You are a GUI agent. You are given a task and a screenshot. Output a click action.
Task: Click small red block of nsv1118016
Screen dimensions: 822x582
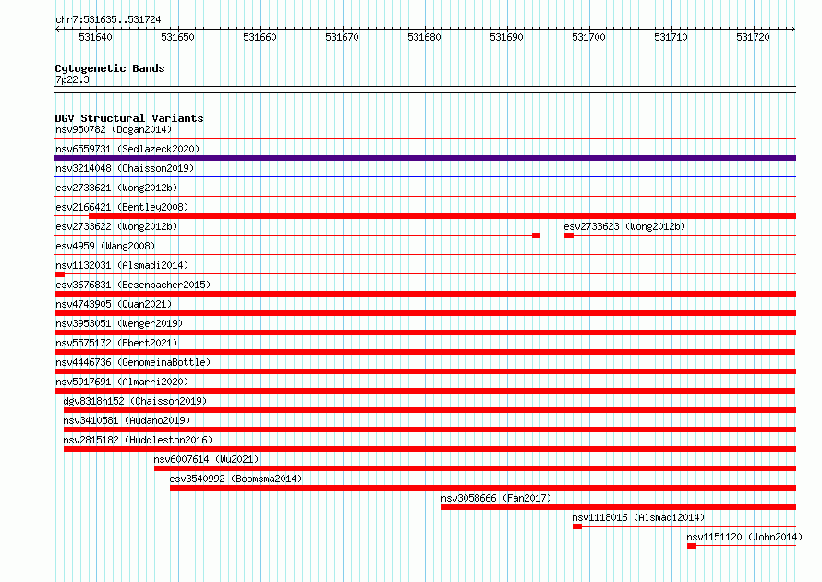click(577, 527)
